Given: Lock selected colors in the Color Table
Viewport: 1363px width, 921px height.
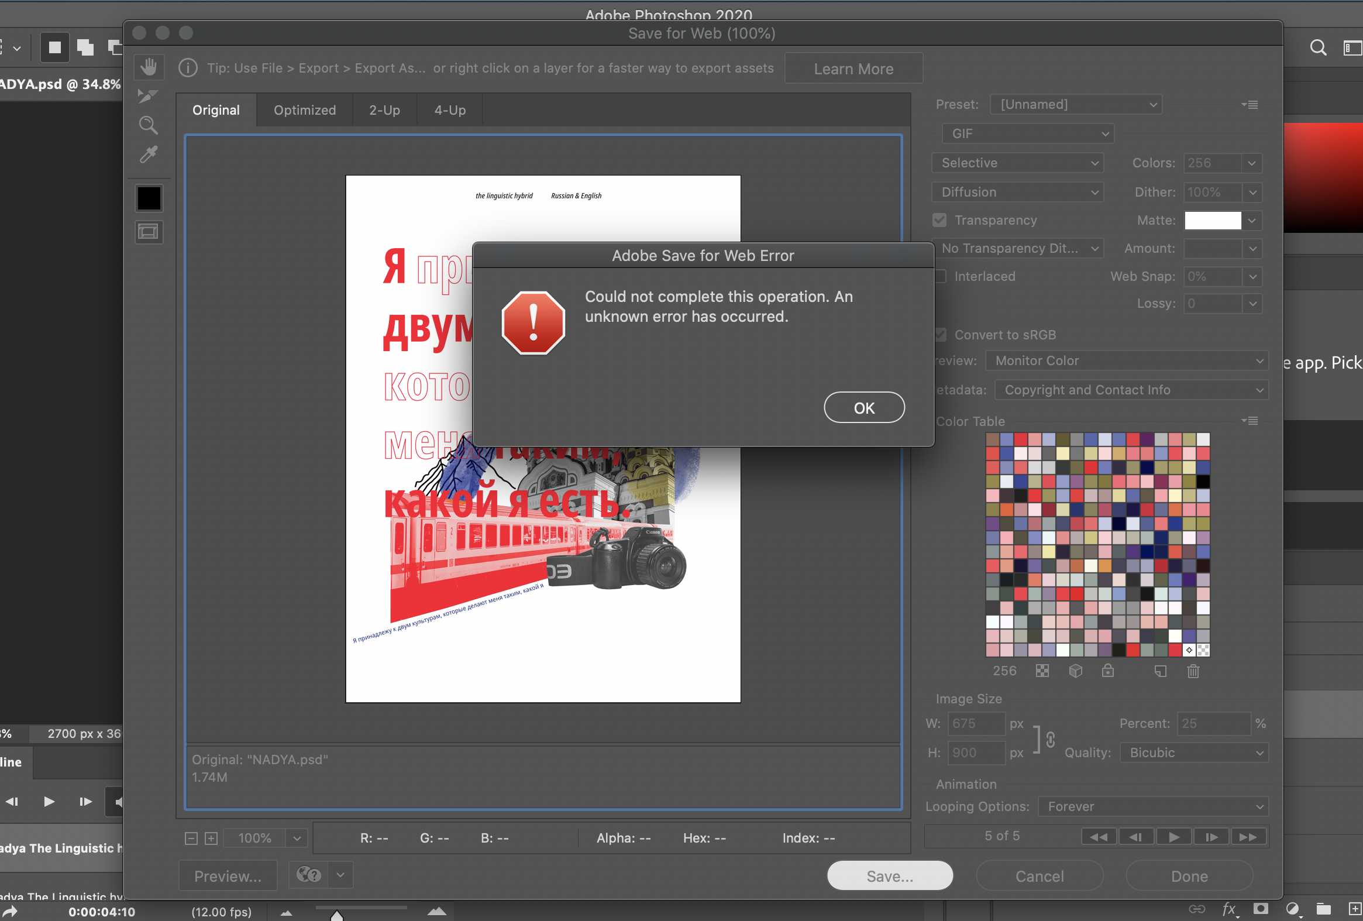Looking at the screenshot, I should click(x=1109, y=671).
